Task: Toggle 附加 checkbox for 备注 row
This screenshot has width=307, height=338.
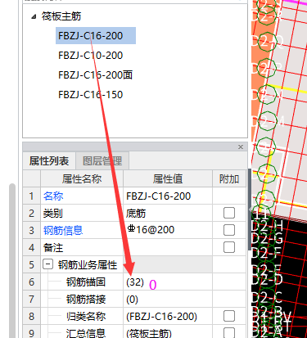Action: pos(229,247)
